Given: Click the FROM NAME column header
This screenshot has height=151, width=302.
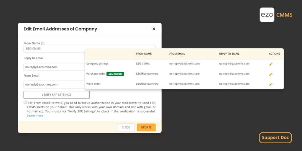Looking at the screenshot, I should [144, 54].
